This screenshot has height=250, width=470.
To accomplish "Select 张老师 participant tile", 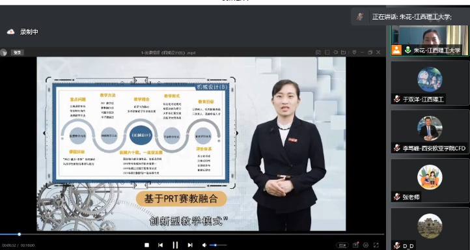I will click(x=430, y=181).
